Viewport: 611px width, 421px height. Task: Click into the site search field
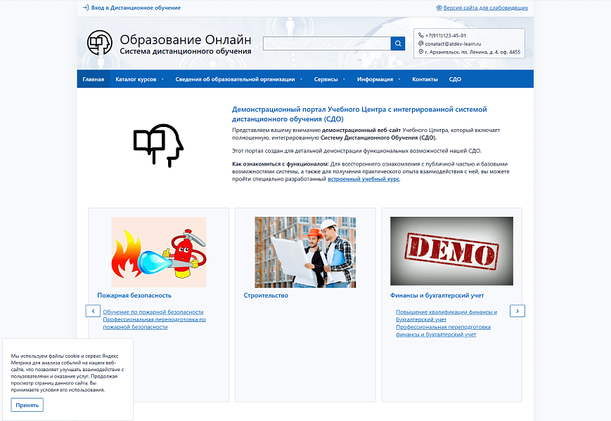pyautogui.click(x=326, y=44)
